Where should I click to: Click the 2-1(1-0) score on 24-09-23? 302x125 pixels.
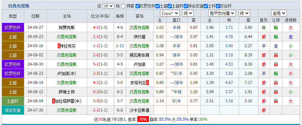coord(100,37)
